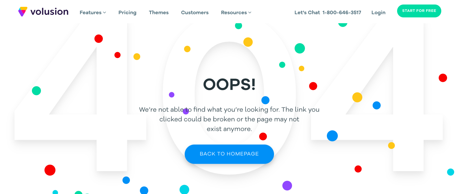Expand the chevron next to Resources
This screenshot has width=459, height=194.
(250, 13)
